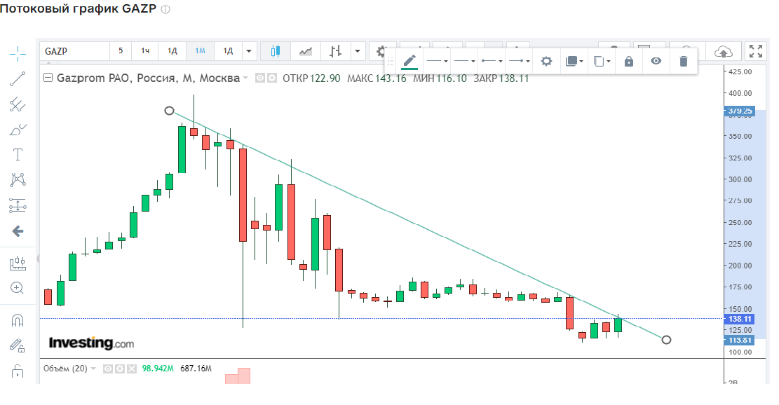The image size is (779, 405).
Task: Click trend line upper-left anchor point
Action: 170,111
